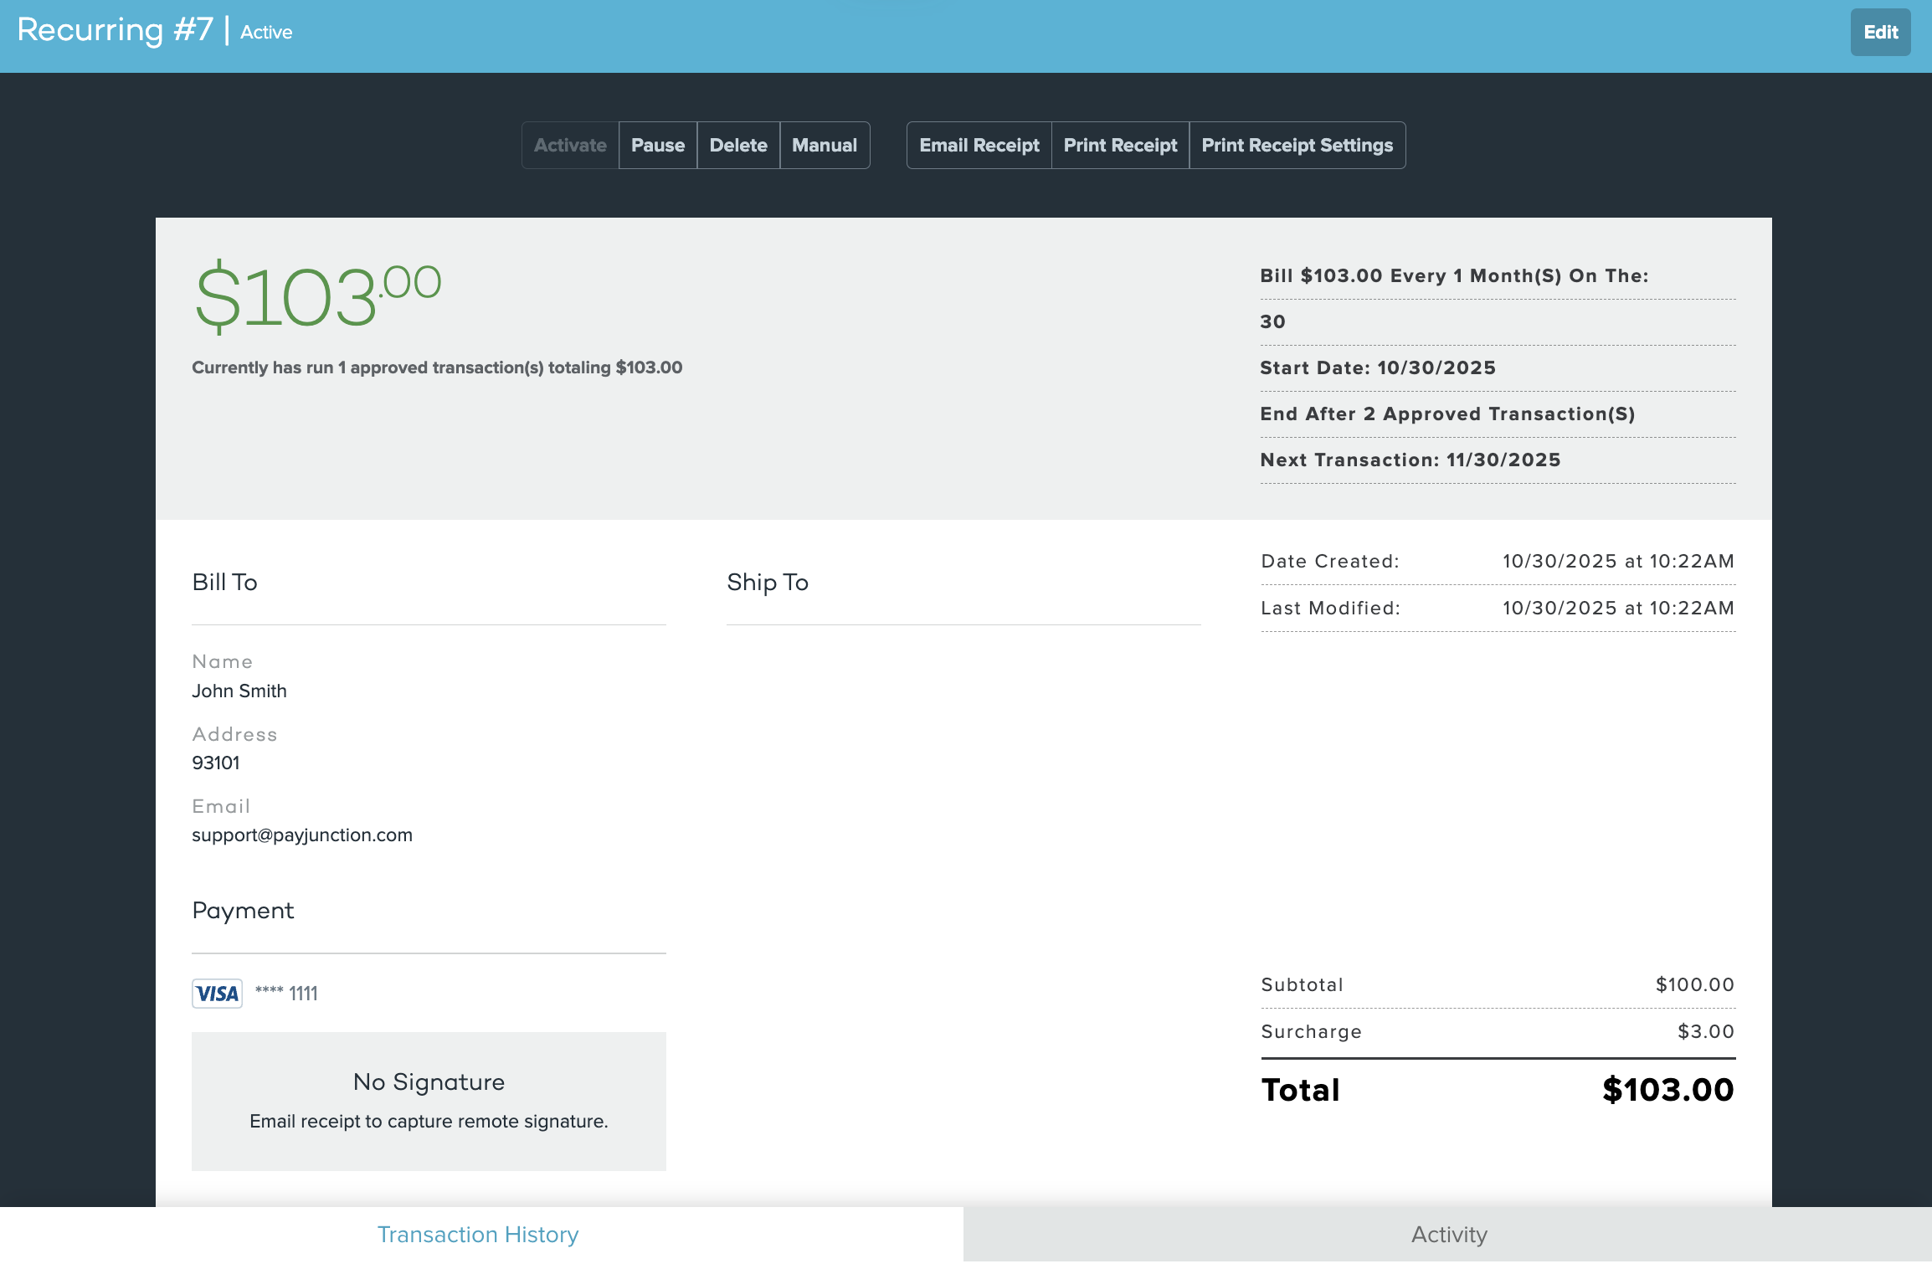Click the No Signature box
Viewport: 1932px width, 1274px height.
coord(429,1102)
